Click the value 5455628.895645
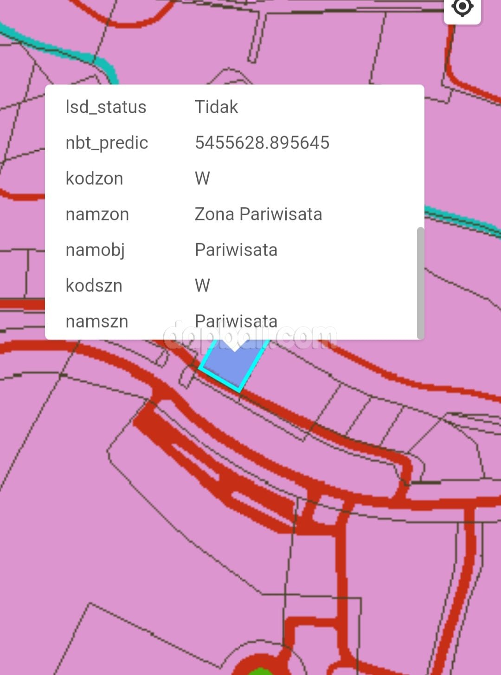 [x=262, y=143]
